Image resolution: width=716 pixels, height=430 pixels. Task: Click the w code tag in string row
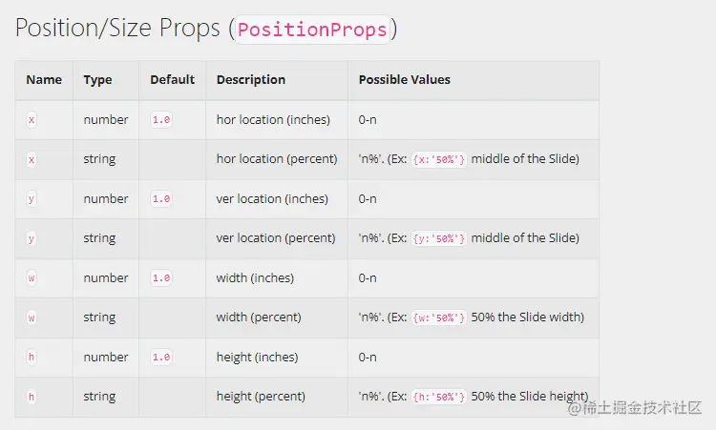click(32, 317)
